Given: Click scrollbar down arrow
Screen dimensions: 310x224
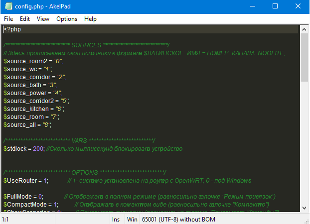Looking at the screenshot, I should [x=304, y=208].
